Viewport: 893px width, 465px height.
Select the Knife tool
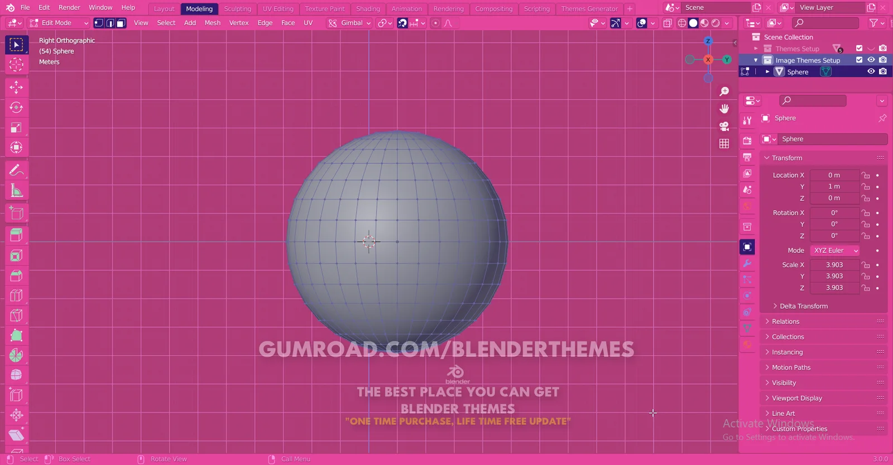coord(16,316)
